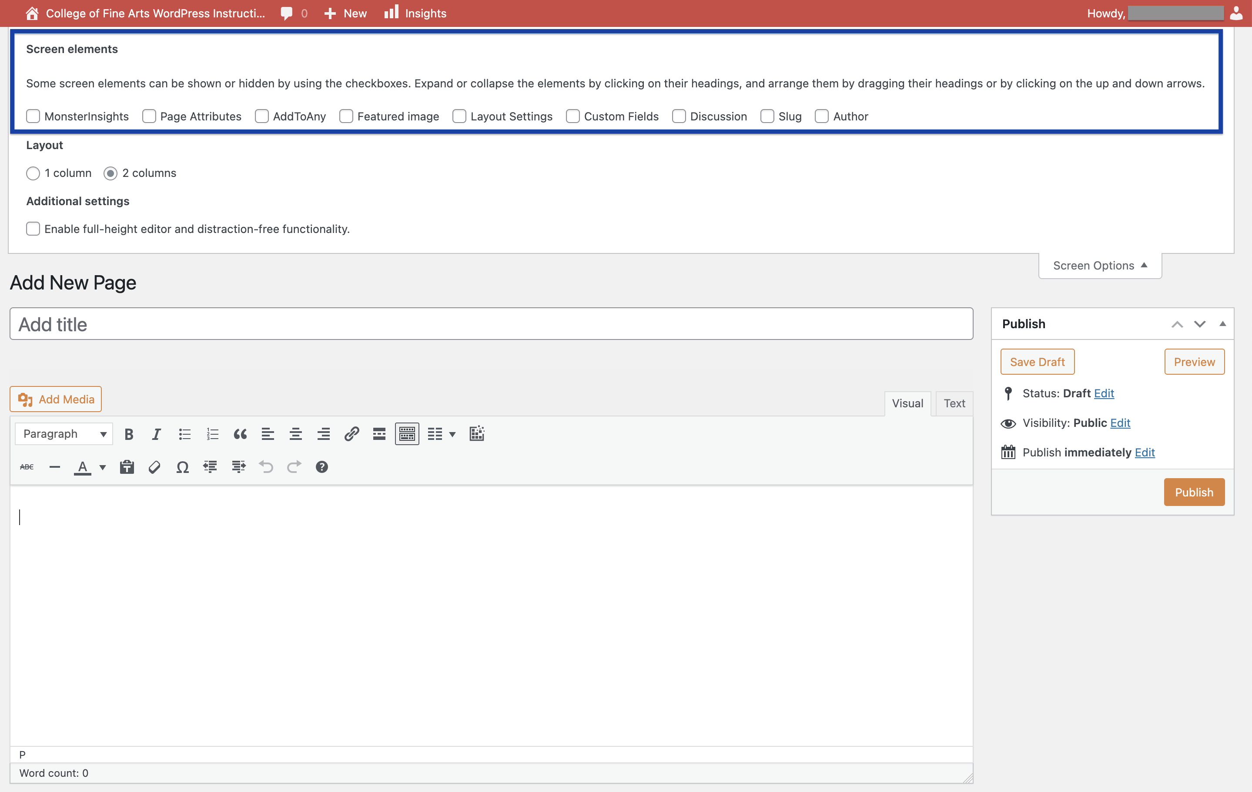Insert the Read More tag
1252x792 pixels.
(378, 433)
